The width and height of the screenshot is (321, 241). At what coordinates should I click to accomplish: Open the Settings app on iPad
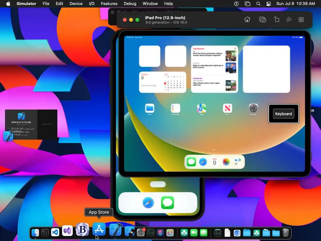[x=253, y=108]
